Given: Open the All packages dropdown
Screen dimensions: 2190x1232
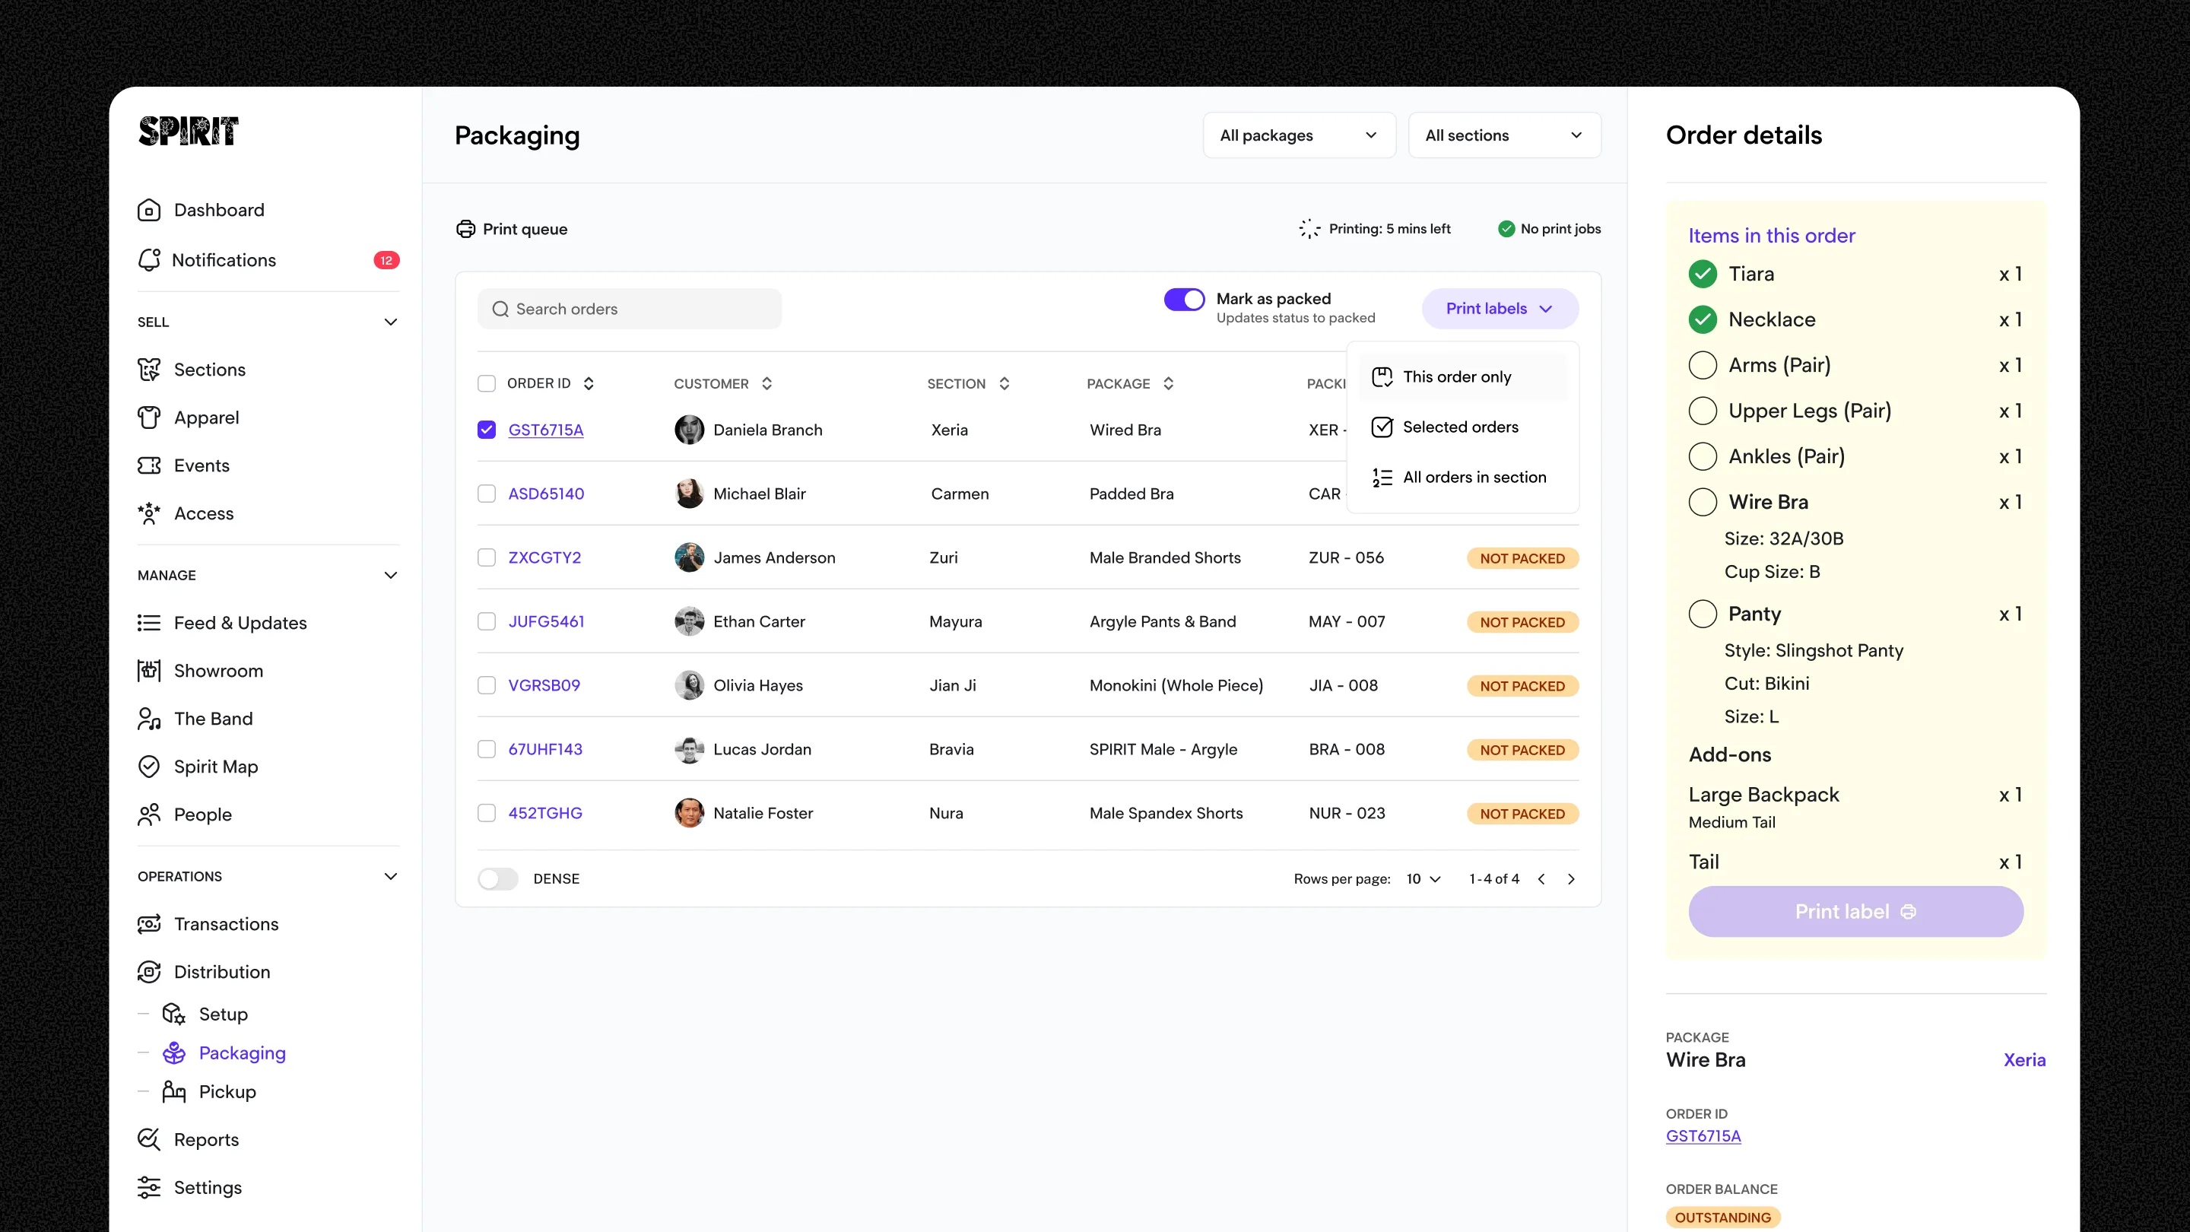Looking at the screenshot, I should click(x=1298, y=135).
